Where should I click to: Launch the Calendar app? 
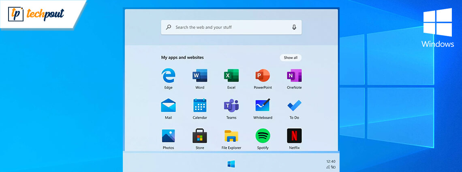click(200, 105)
